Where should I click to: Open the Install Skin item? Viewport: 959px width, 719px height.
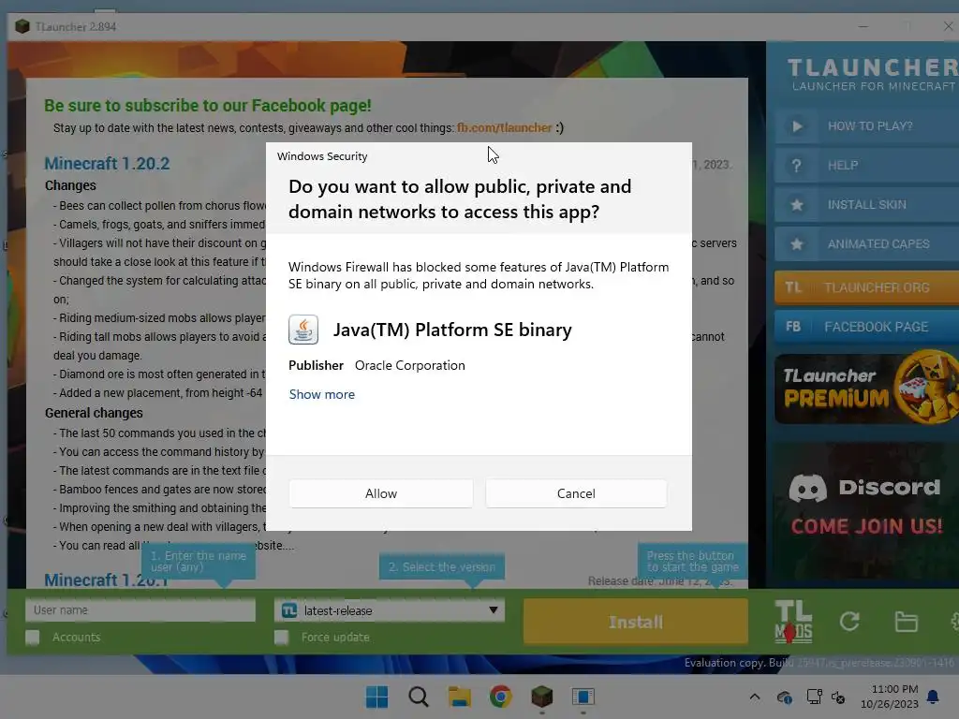[866, 205]
